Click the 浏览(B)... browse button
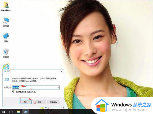153x114 pixels. (x=54, y=102)
